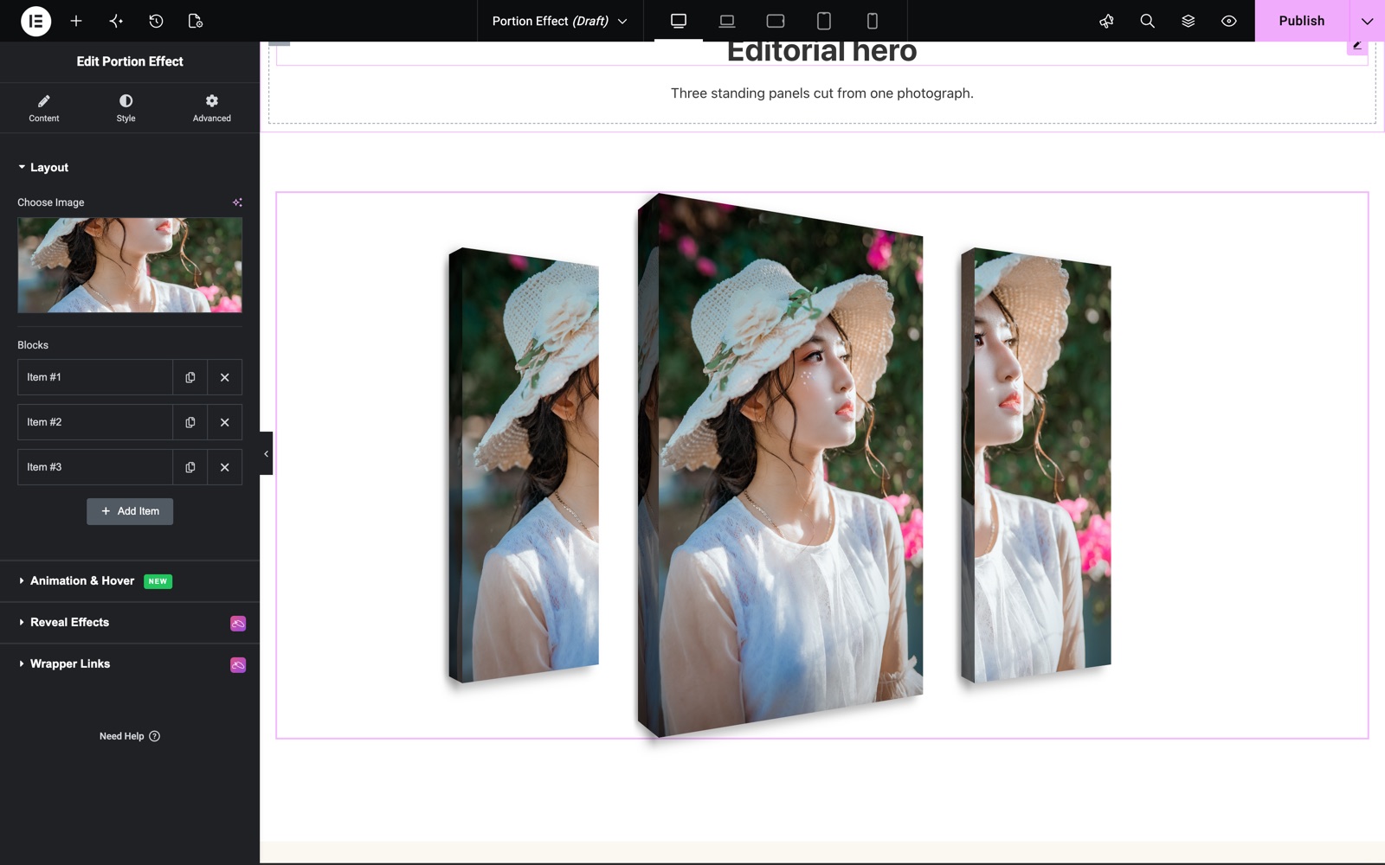Open page settings document icon
The height and width of the screenshot is (865, 1385).
pos(196,21)
